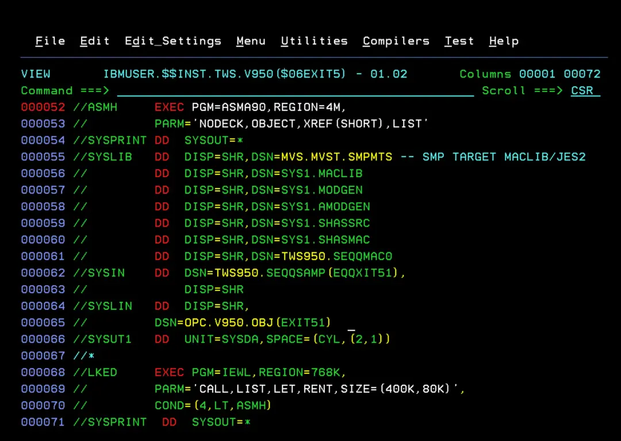Viewport: 621px width, 441px height.
Task: Click PGM=IEWL,REGION=768K, text
Action: pyautogui.click(x=269, y=373)
